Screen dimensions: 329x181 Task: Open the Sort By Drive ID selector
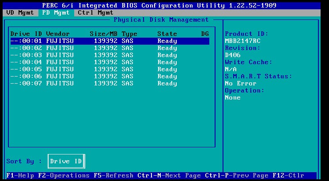[66, 162]
